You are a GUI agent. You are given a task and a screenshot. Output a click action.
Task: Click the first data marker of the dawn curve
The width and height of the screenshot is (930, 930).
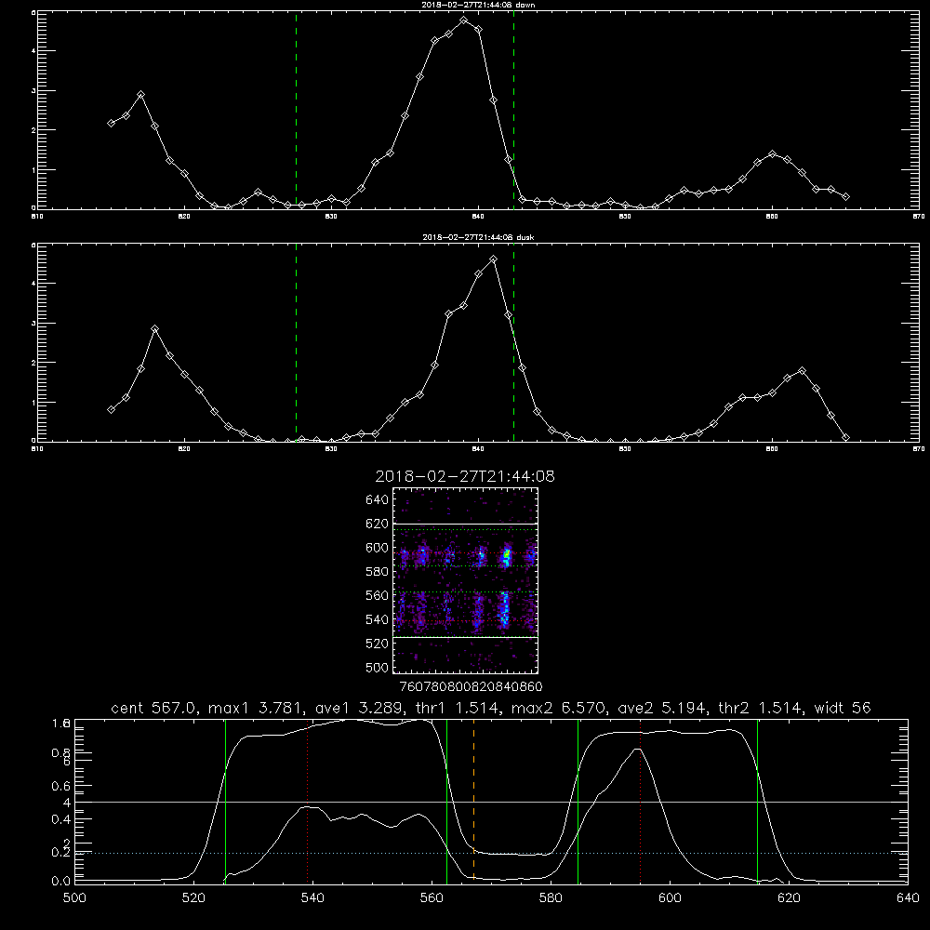coord(111,124)
